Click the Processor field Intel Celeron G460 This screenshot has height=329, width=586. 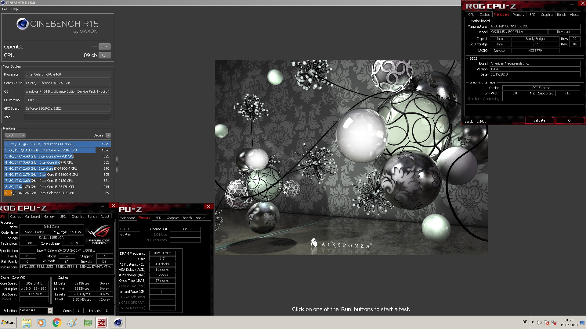pos(67,74)
